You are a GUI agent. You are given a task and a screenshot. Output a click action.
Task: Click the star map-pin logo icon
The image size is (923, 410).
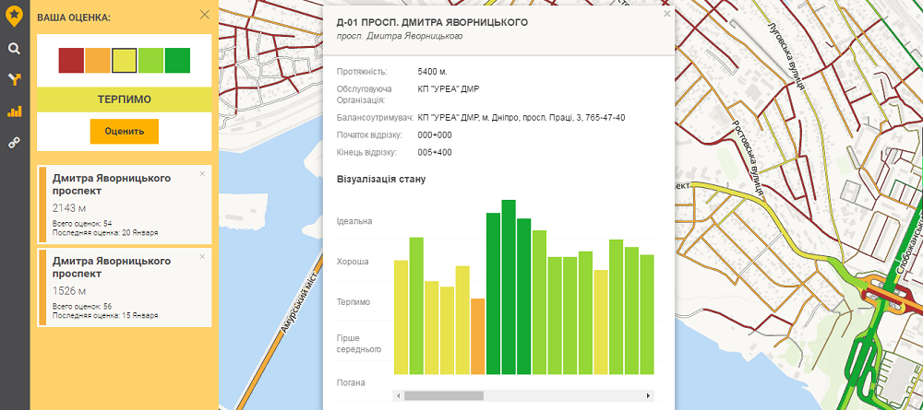(14, 15)
